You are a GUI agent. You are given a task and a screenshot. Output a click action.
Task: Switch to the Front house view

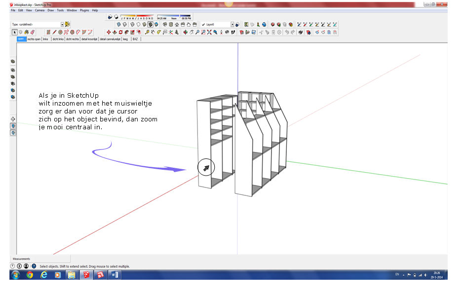[177, 24]
